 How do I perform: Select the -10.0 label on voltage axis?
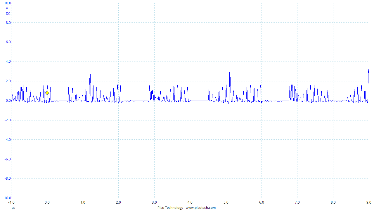click(x=6, y=198)
